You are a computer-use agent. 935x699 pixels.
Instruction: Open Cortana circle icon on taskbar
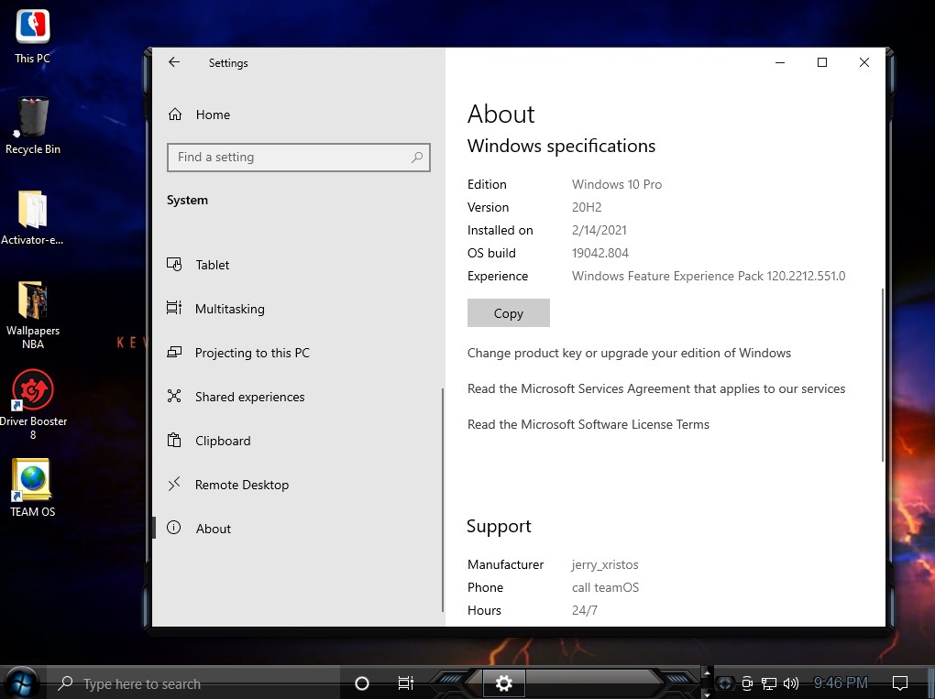(361, 683)
